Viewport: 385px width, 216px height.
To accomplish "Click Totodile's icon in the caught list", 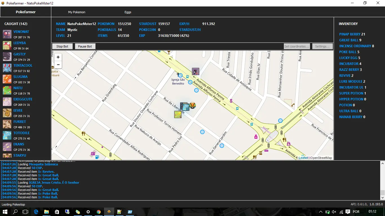I will 7,136.
